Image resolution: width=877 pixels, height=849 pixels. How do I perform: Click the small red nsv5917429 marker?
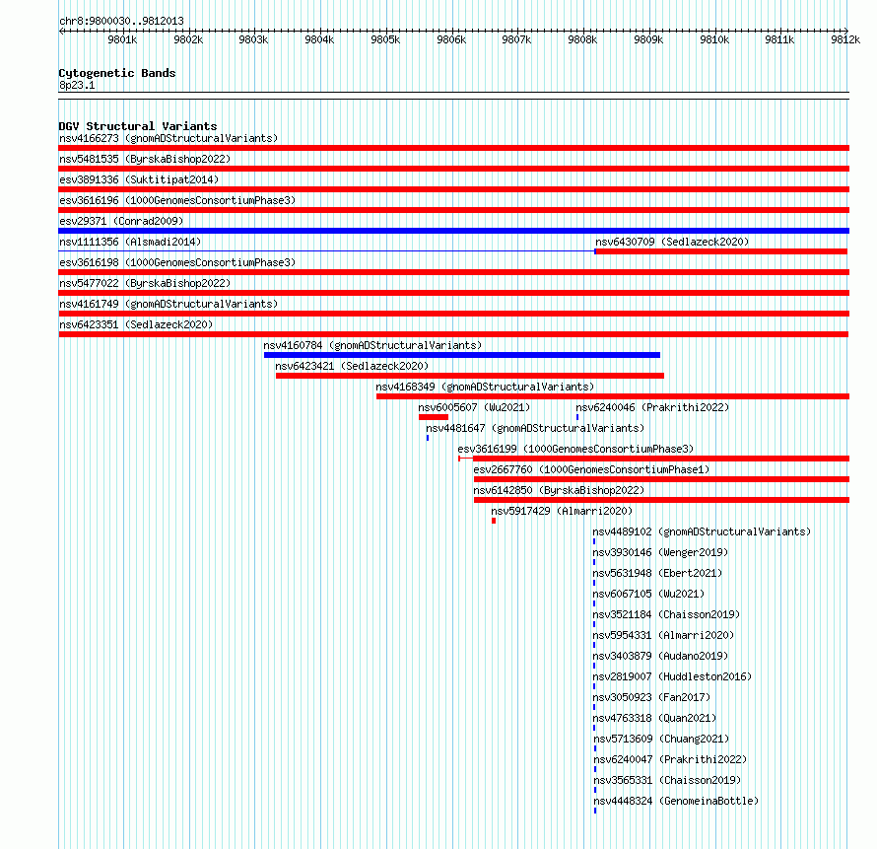tap(494, 521)
